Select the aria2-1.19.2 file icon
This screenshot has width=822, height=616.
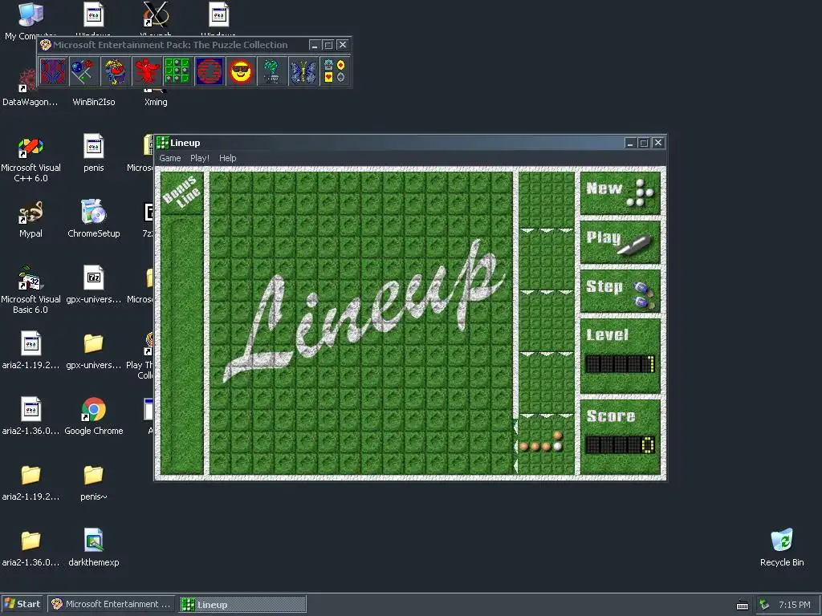pyautogui.click(x=31, y=351)
